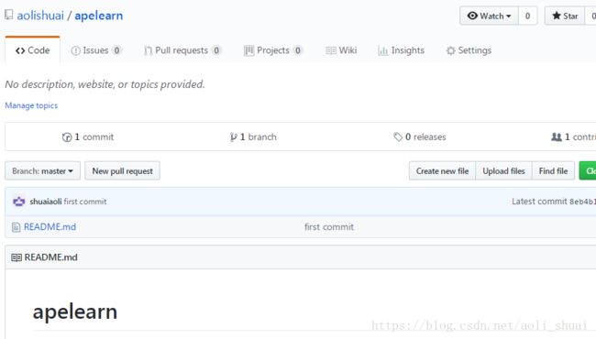Click the Issues count badge showing 0
This screenshot has height=339, width=596.
(x=116, y=50)
